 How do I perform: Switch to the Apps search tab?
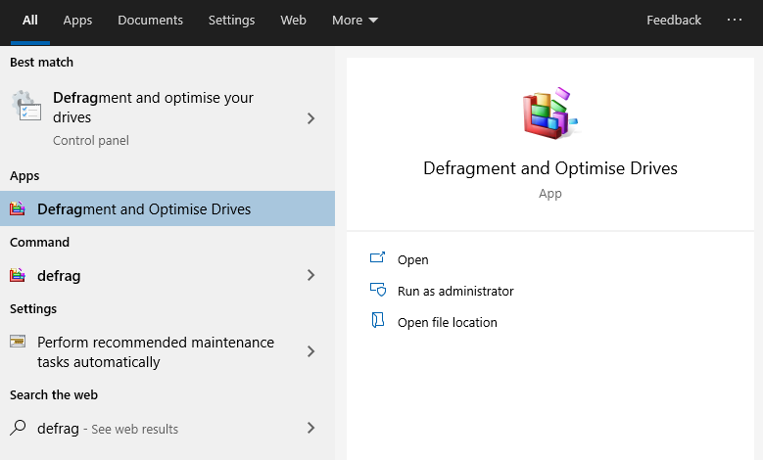[x=77, y=20]
